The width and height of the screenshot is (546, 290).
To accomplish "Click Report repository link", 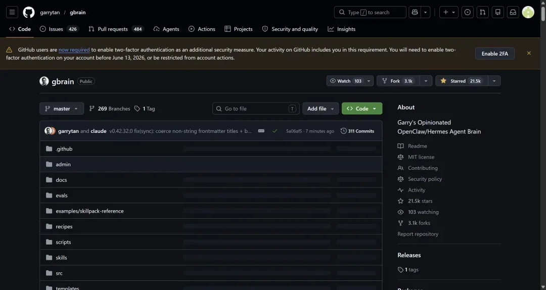I will [418, 234].
